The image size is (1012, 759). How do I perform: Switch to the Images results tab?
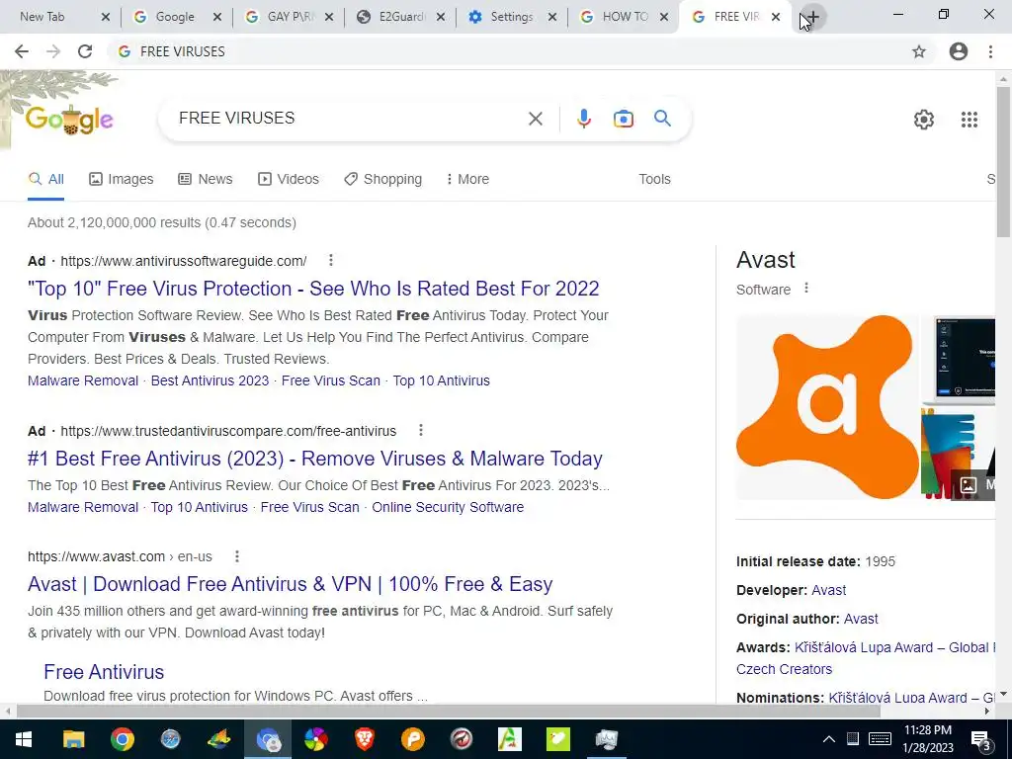122,180
